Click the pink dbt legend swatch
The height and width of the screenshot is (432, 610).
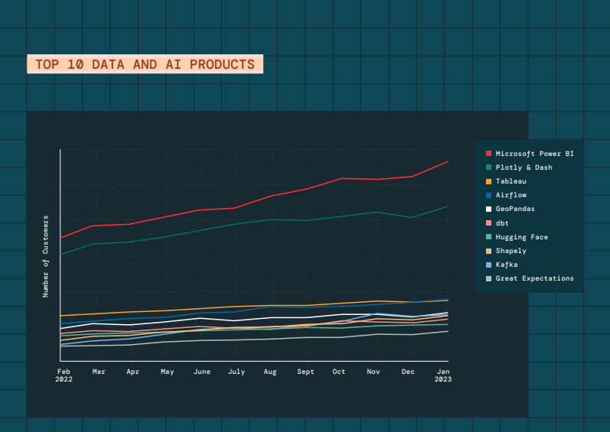[x=488, y=223]
